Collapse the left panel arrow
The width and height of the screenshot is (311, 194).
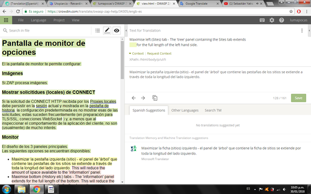tap(126, 31)
